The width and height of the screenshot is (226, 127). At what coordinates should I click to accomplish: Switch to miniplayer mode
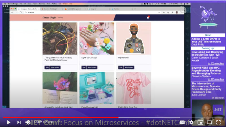pyautogui.click(x=200, y=122)
